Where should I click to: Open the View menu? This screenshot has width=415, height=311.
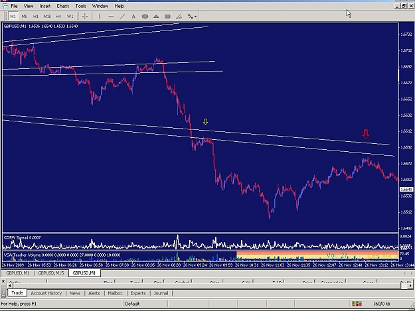tap(29, 6)
